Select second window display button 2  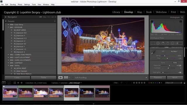pos(9,83)
